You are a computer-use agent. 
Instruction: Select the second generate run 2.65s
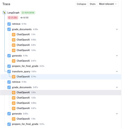click(x=61, y=114)
